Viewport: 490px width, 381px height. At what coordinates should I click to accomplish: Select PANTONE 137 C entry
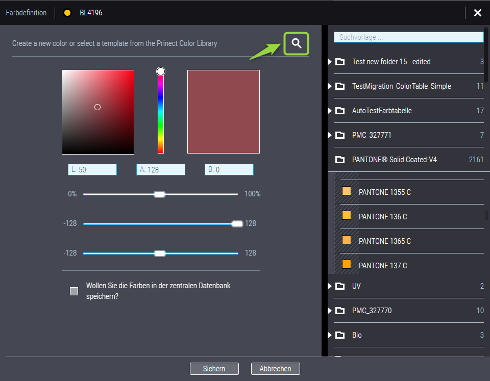click(x=383, y=266)
